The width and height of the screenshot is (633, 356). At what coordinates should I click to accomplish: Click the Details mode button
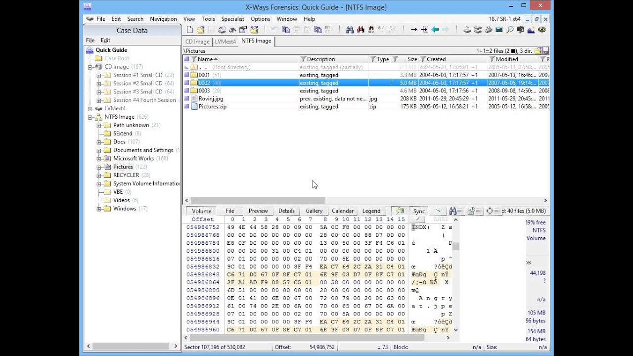286,211
